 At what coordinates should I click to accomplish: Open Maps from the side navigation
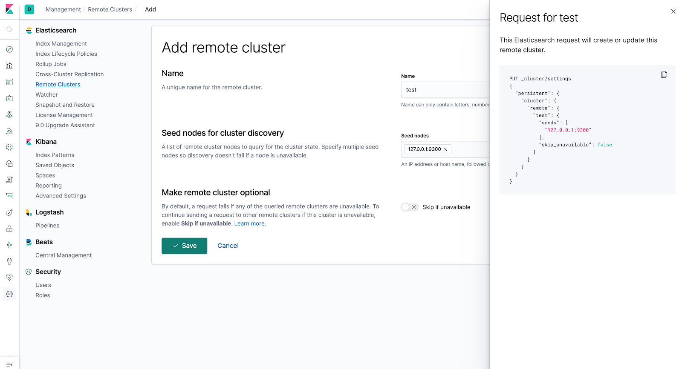(x=9, y=115)
